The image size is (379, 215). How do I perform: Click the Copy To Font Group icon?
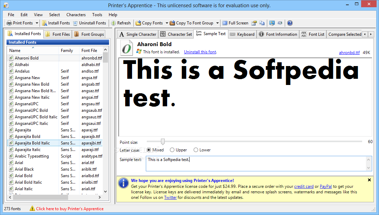(x=172, y=23)
